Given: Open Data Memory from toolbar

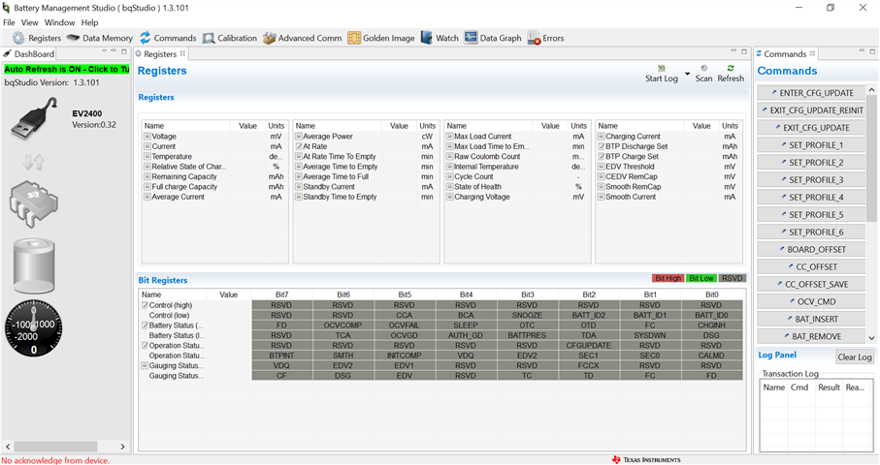Looking at the screenshot, I should [99, 38].
